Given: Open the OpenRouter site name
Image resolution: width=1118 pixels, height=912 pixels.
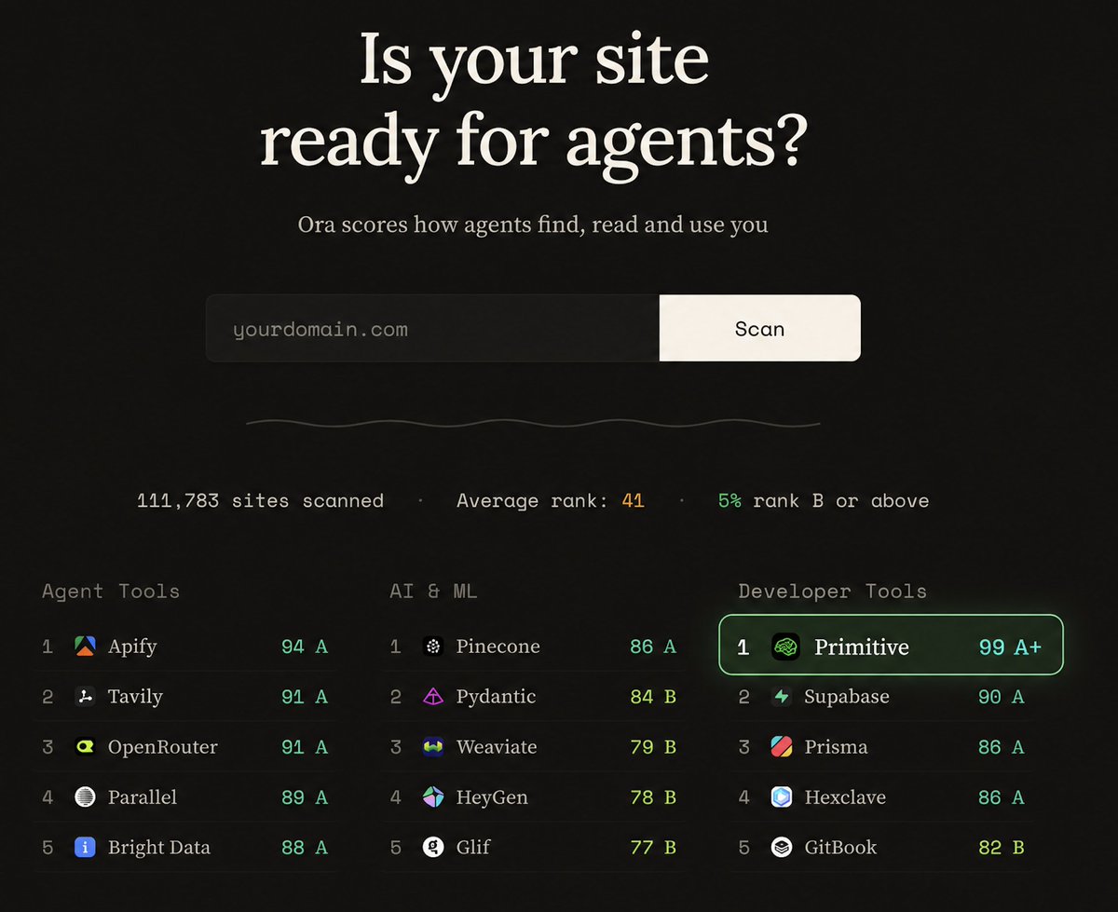Looking at the screenshot, I should click(163, 747).
